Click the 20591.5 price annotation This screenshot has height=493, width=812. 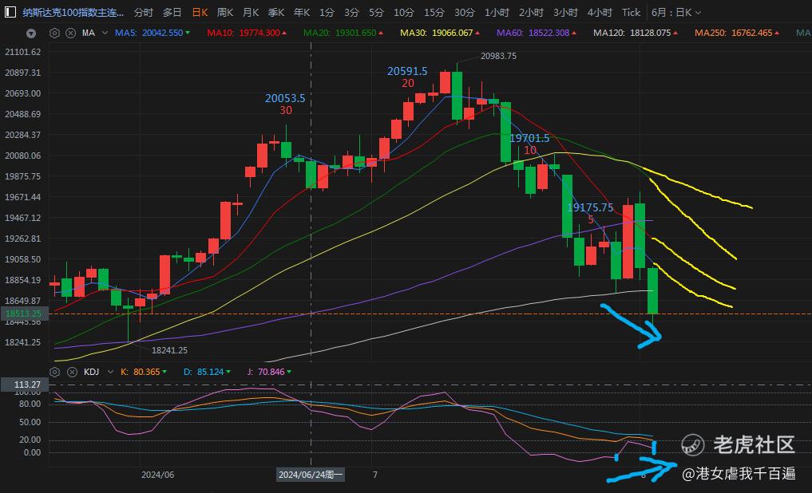tap(407, 71)
